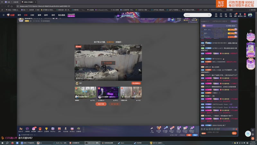Viewport: 257px width, 145px height.
Task: Open the red gift box icon in header
Action: [245, 15]
